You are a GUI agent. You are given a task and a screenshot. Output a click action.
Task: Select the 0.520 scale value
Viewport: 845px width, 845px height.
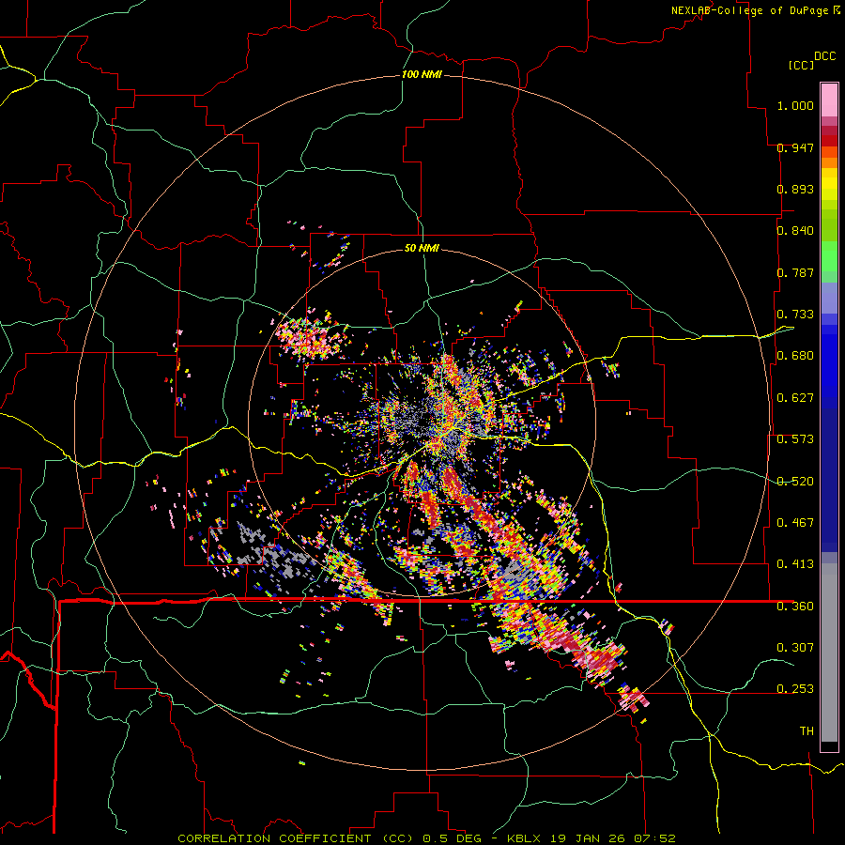pos(795,482)
